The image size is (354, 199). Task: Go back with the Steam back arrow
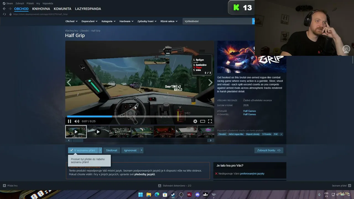pyautogui.click(x=4, y=9)
